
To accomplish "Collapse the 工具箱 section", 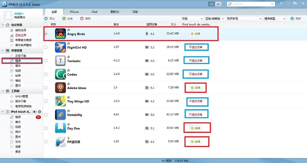I will tap(3, 91).
